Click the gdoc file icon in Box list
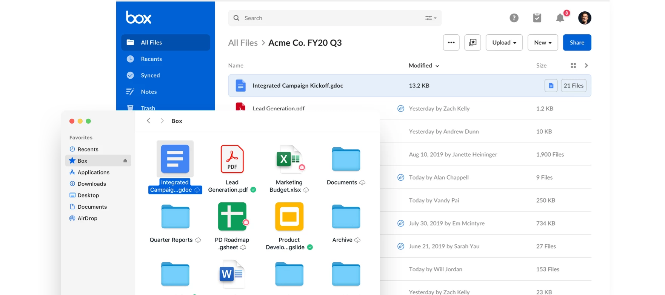 (x=240, y=86)
